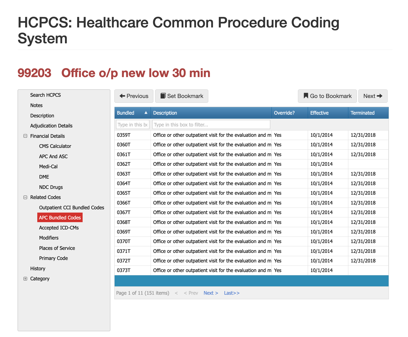Open the Accepted ICD-CMs page
The image size is (408, 337).
click(59, 228)
